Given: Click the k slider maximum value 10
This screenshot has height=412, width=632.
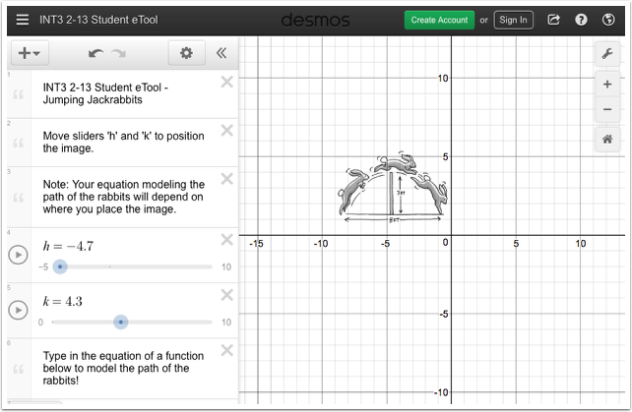Looking at the screenshot, I should (x=226, y=322).
